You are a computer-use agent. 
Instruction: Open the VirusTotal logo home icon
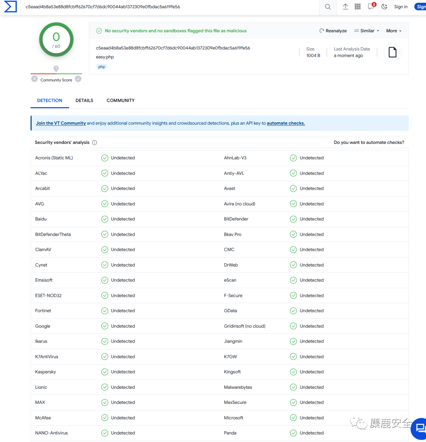coord(10,7)
